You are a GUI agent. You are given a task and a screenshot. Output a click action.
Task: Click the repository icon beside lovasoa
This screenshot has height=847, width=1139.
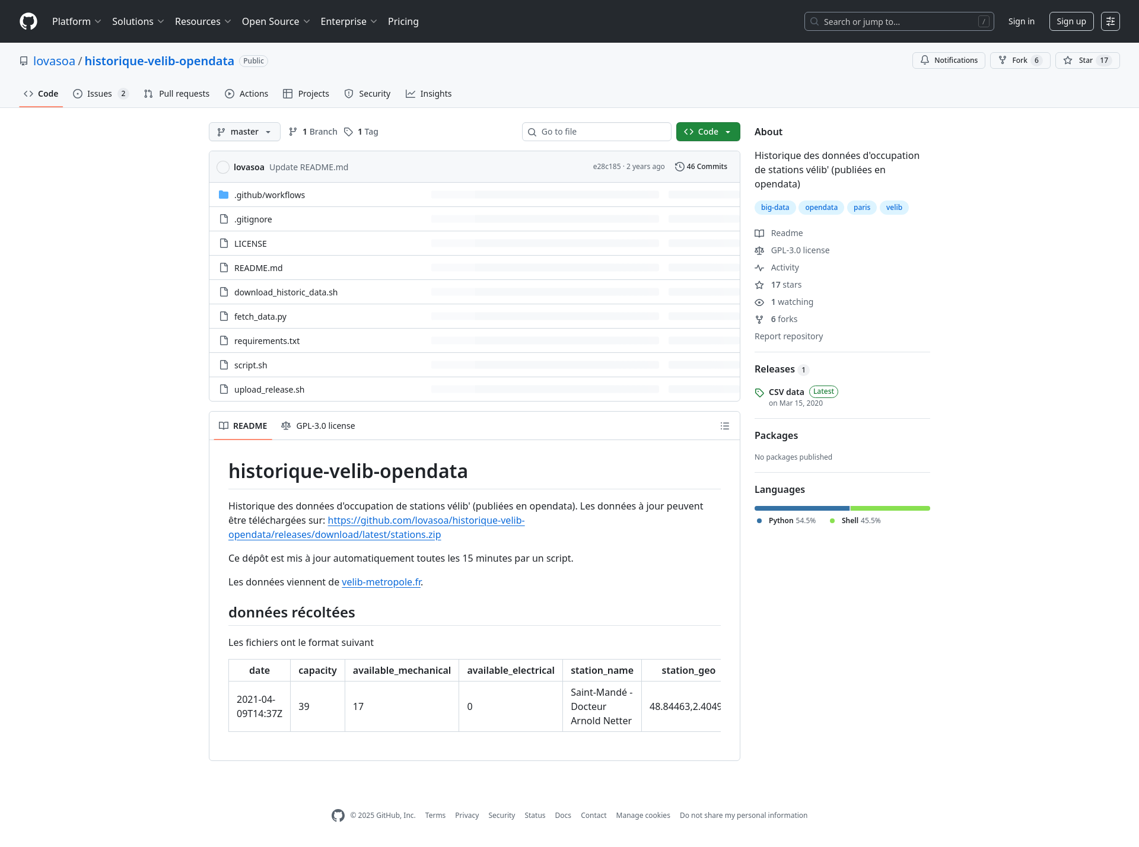pos(24,61)
